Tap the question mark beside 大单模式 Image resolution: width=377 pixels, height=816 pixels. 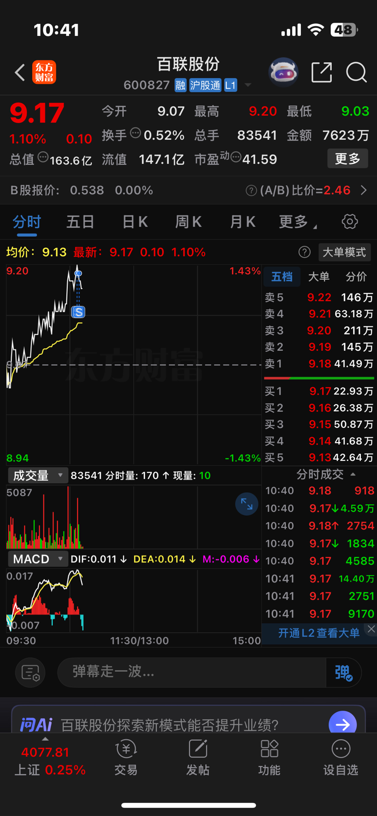click(304, 252)
